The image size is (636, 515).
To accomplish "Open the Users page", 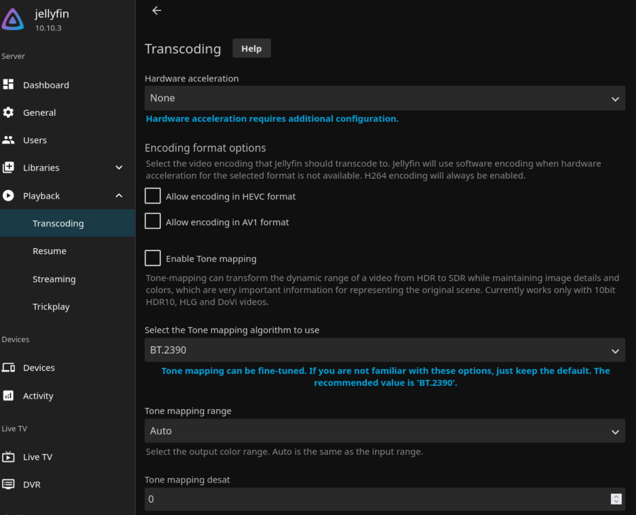I will [x=67, y=140].
